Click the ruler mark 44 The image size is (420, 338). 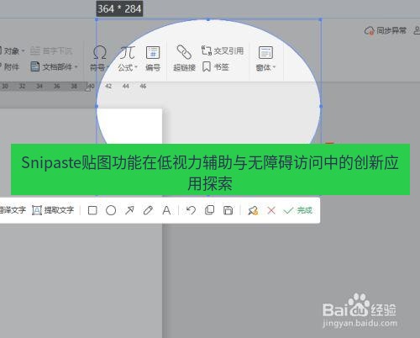pos(126,86)
